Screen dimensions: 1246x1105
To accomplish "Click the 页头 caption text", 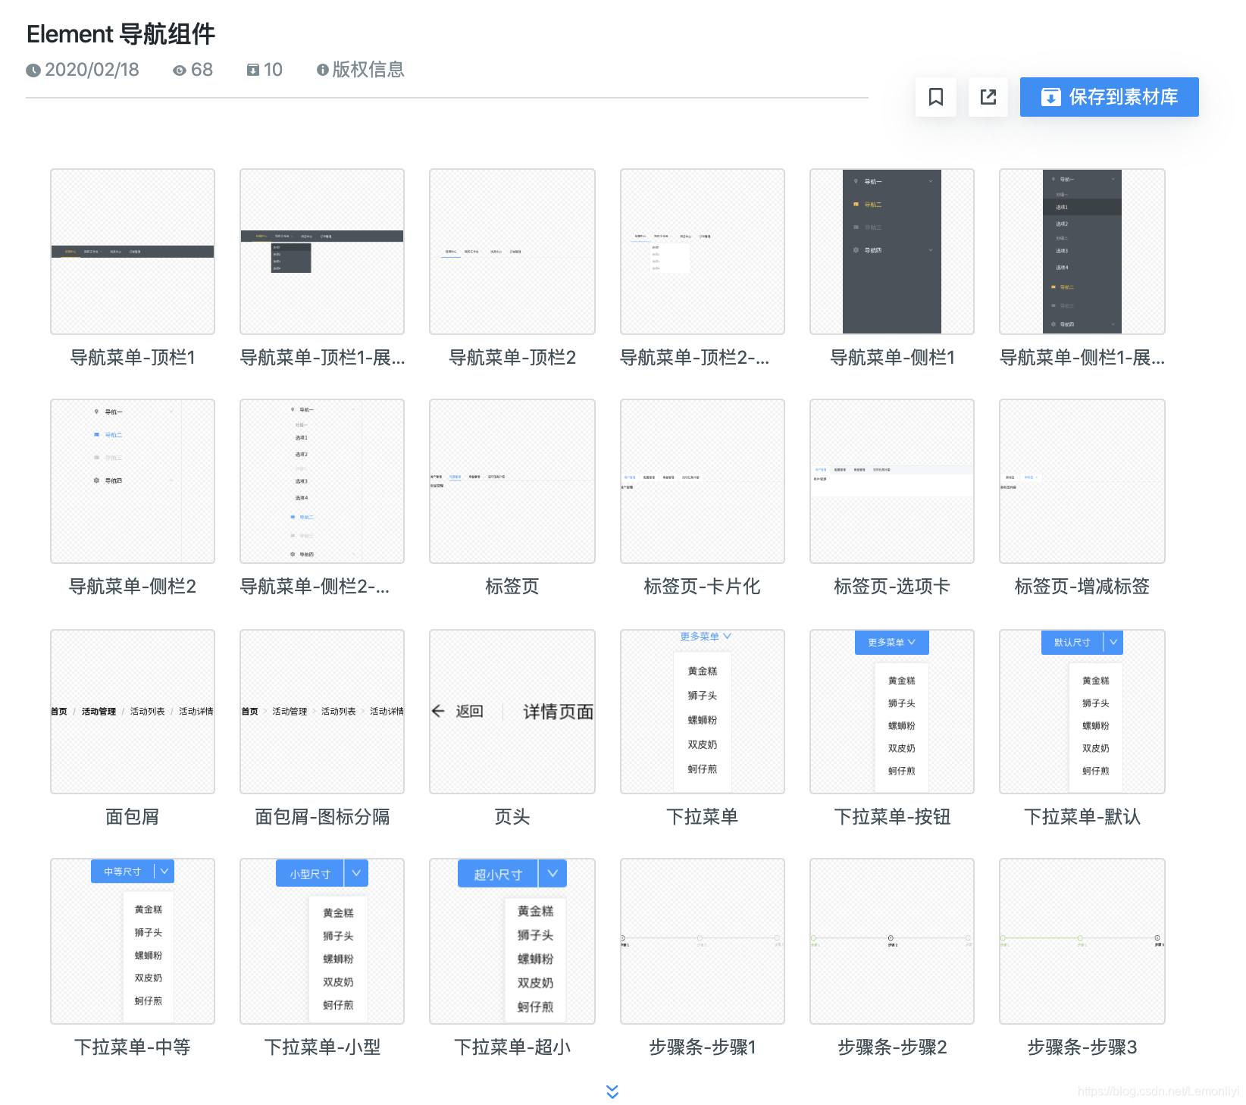I will [x=512, y=817].
